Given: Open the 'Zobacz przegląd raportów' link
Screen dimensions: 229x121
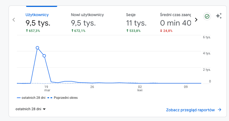Looking at the screenshot, I should pyautogui.click(x=193, y=110).
